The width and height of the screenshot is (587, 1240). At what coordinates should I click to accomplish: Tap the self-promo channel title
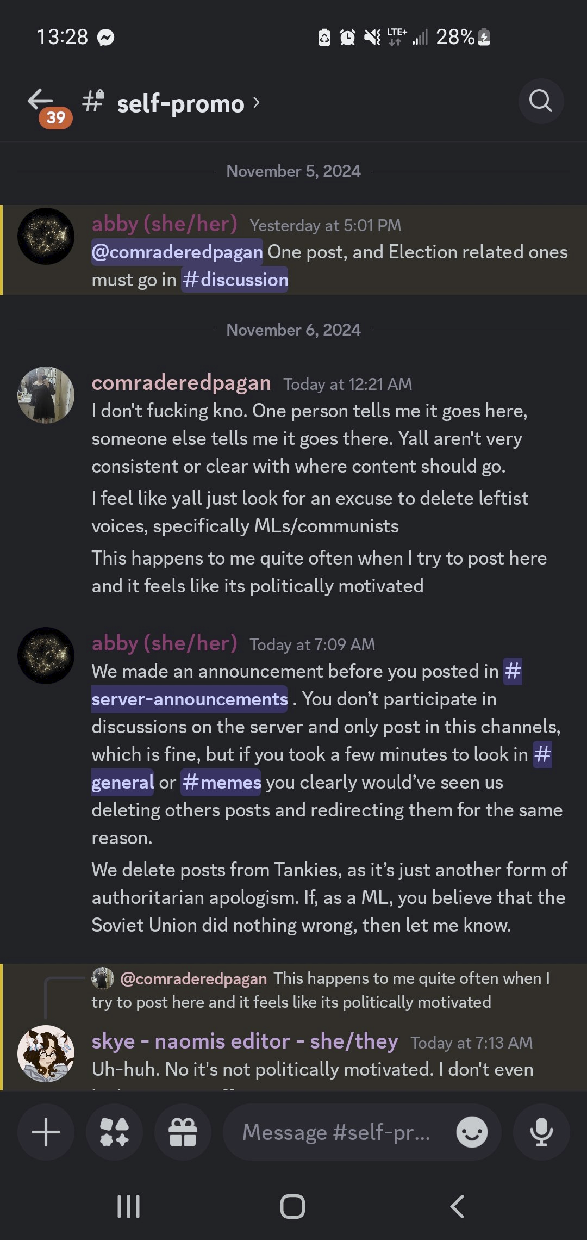180,103
